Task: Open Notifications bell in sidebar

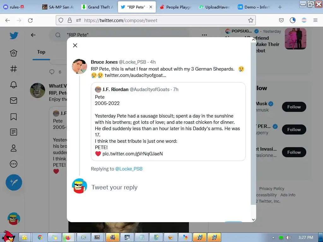Action: coord(14,84)
